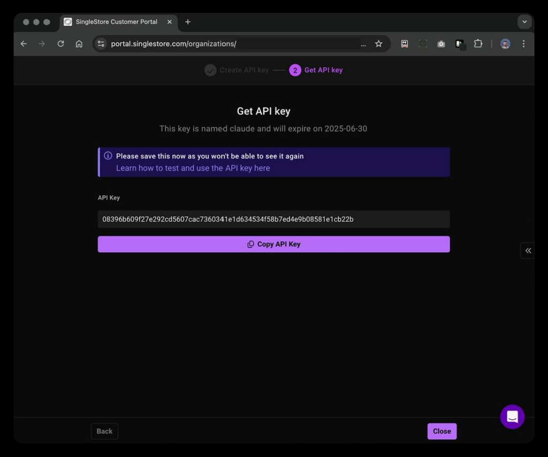Click the 'Get API key' step 2
Viewport: 548px width, 457px height.
click(316, 70)
